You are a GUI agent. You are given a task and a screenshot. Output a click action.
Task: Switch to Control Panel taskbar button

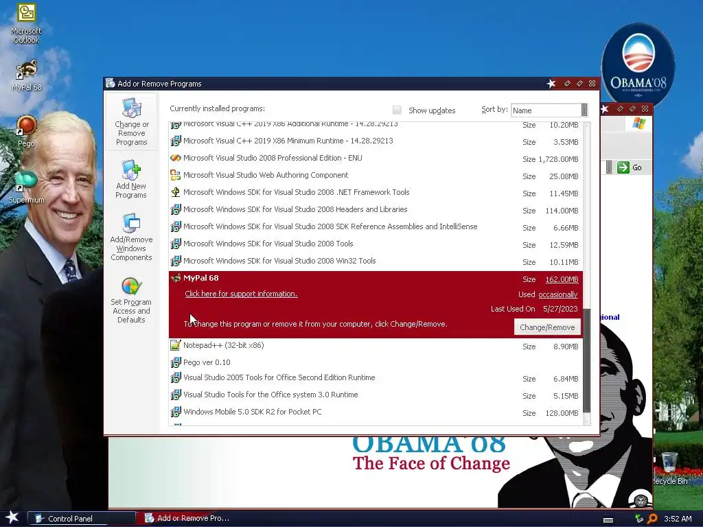point(82,519)
